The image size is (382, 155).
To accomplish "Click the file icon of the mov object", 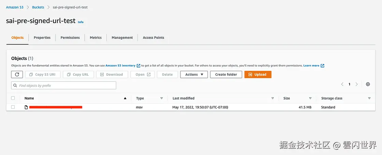I will pyautogui.click(x=26, y=107).
